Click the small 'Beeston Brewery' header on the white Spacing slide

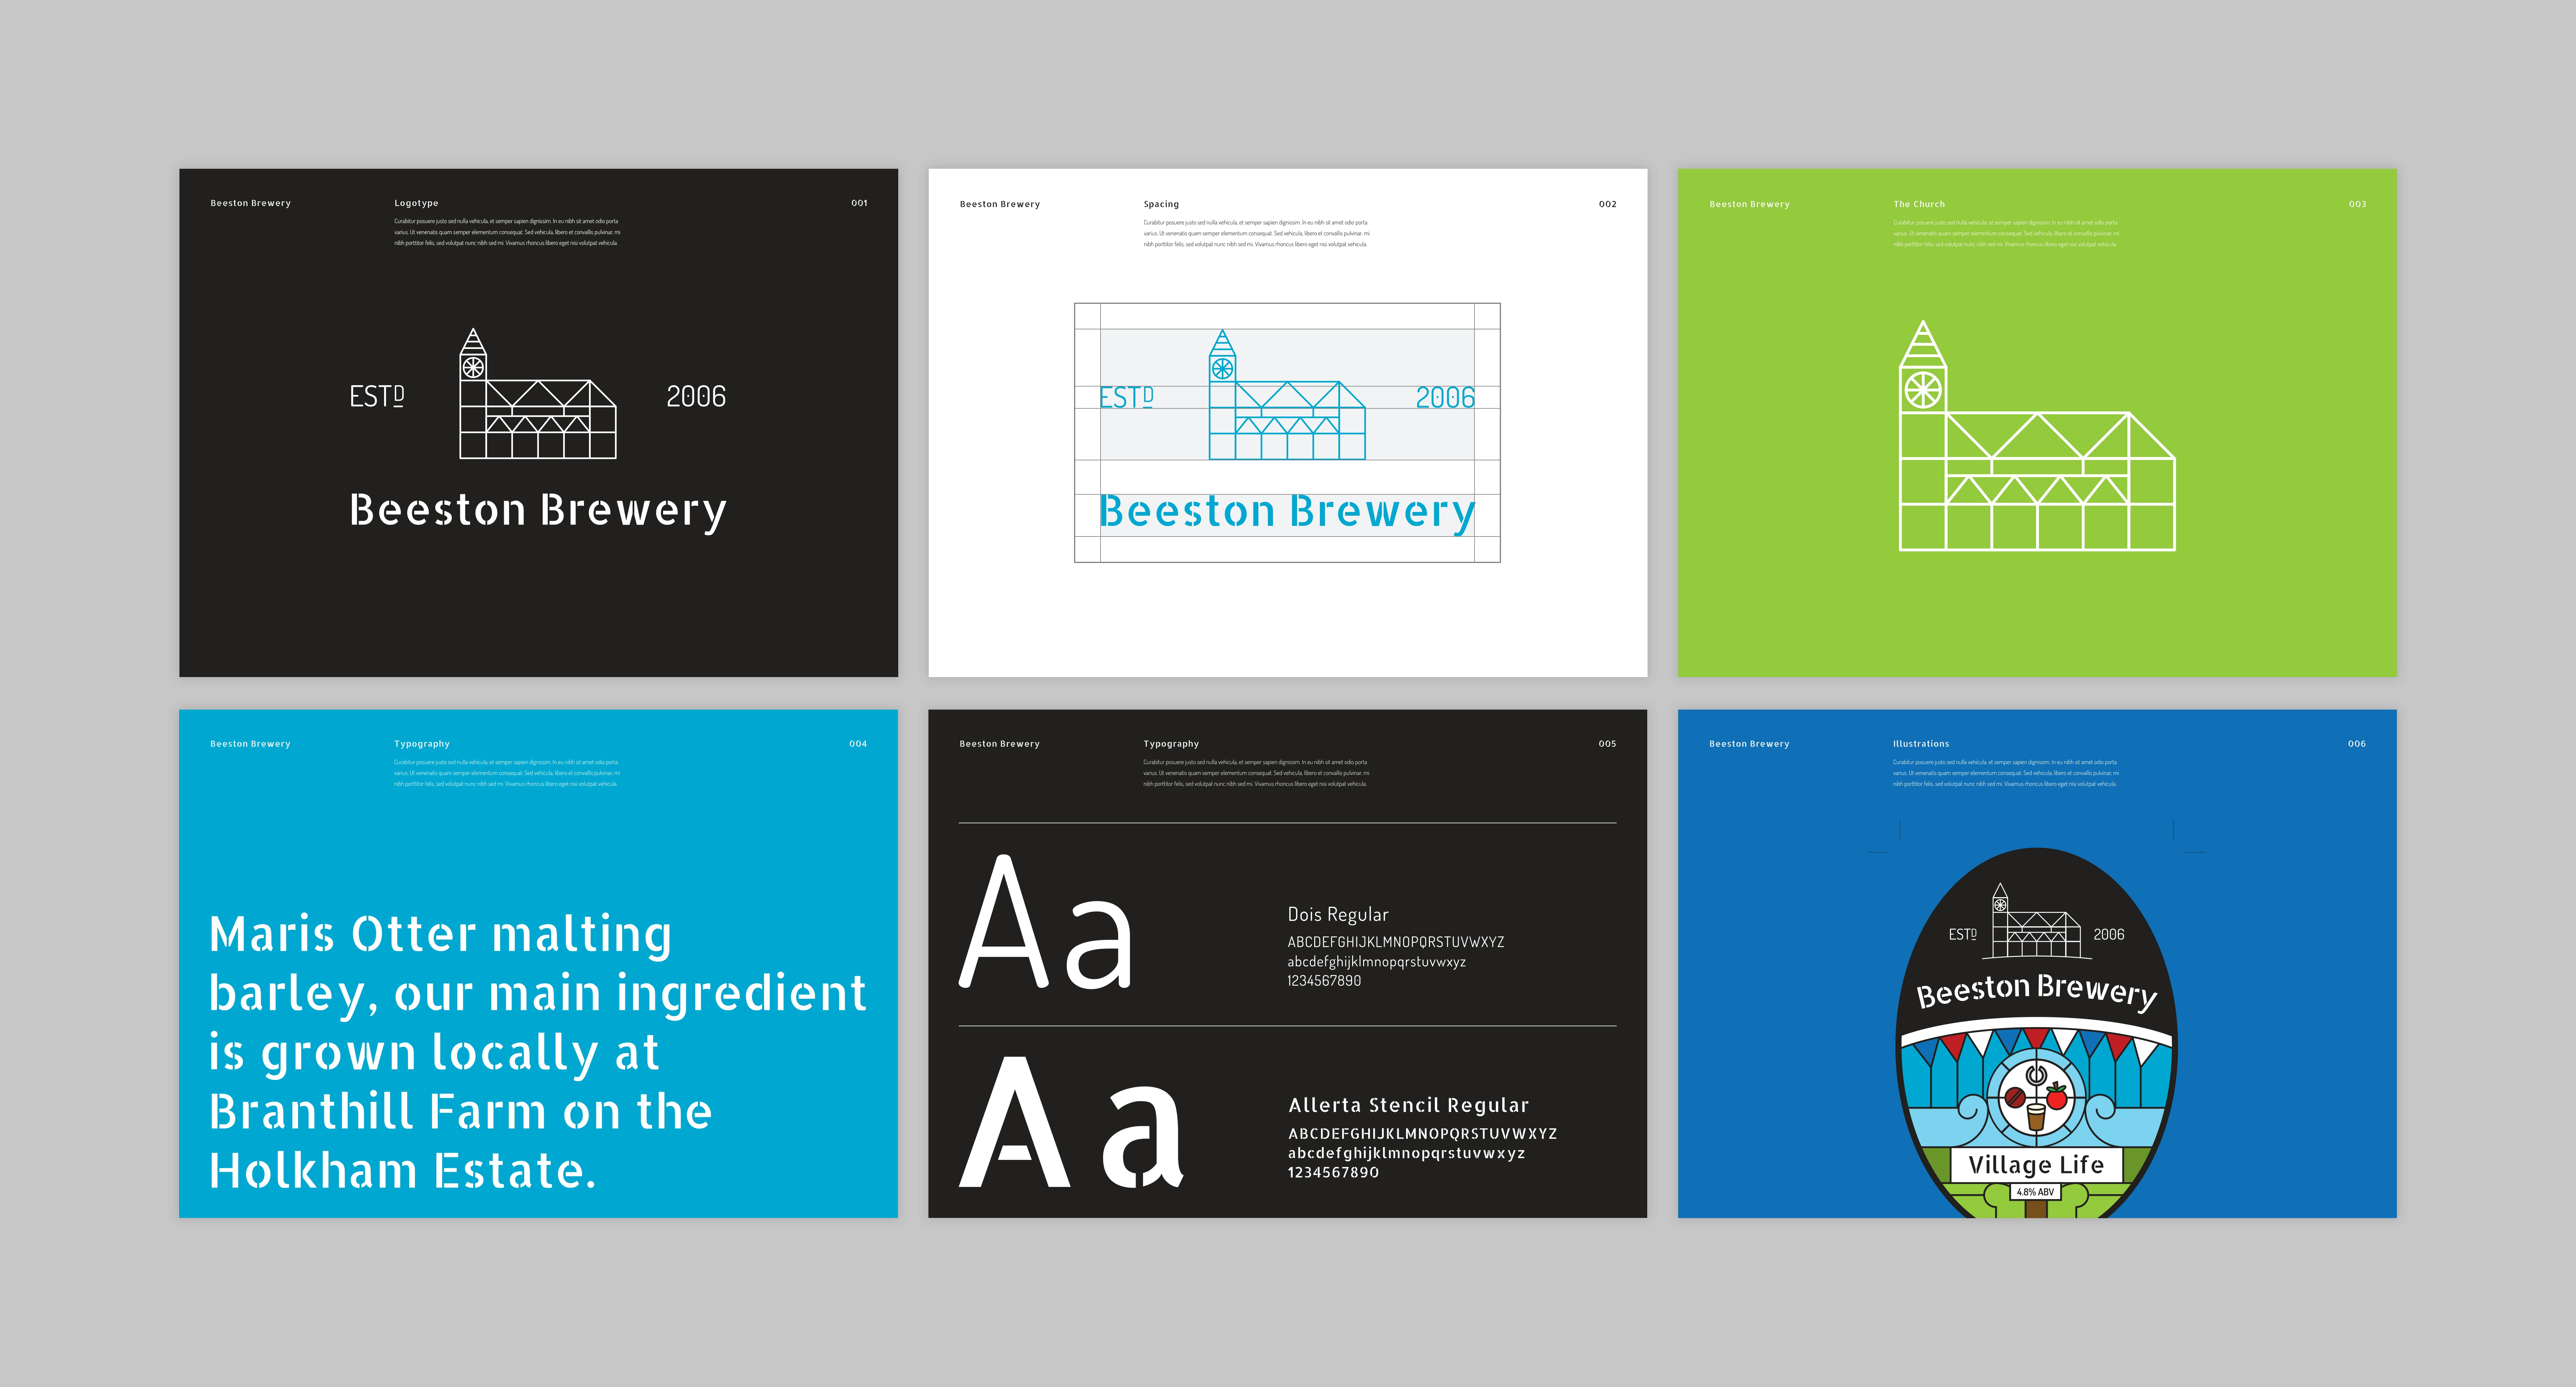pos(1000,204)
